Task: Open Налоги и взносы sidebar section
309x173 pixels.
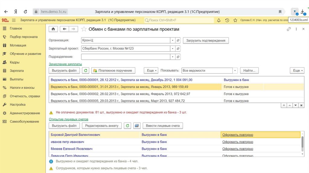Action: click(22, 88)
